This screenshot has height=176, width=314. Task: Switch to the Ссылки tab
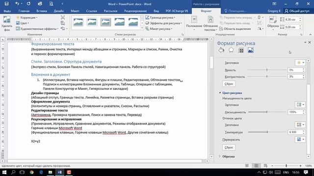click(92, 11)
